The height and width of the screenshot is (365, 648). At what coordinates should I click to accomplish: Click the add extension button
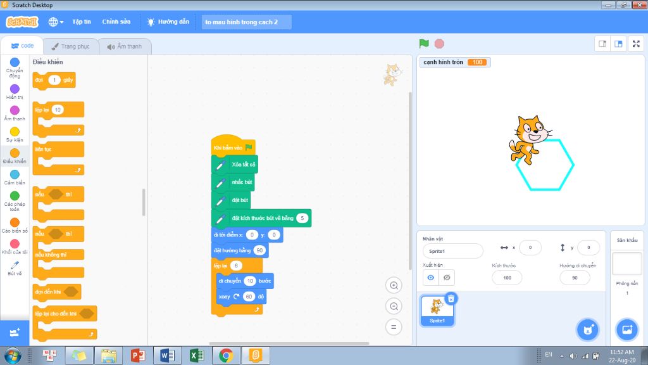tap(15, 333)
